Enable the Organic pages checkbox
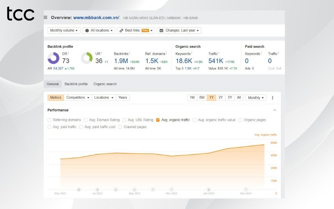The height and width of the screenshot is (209, 334). (x=240, y=120)
